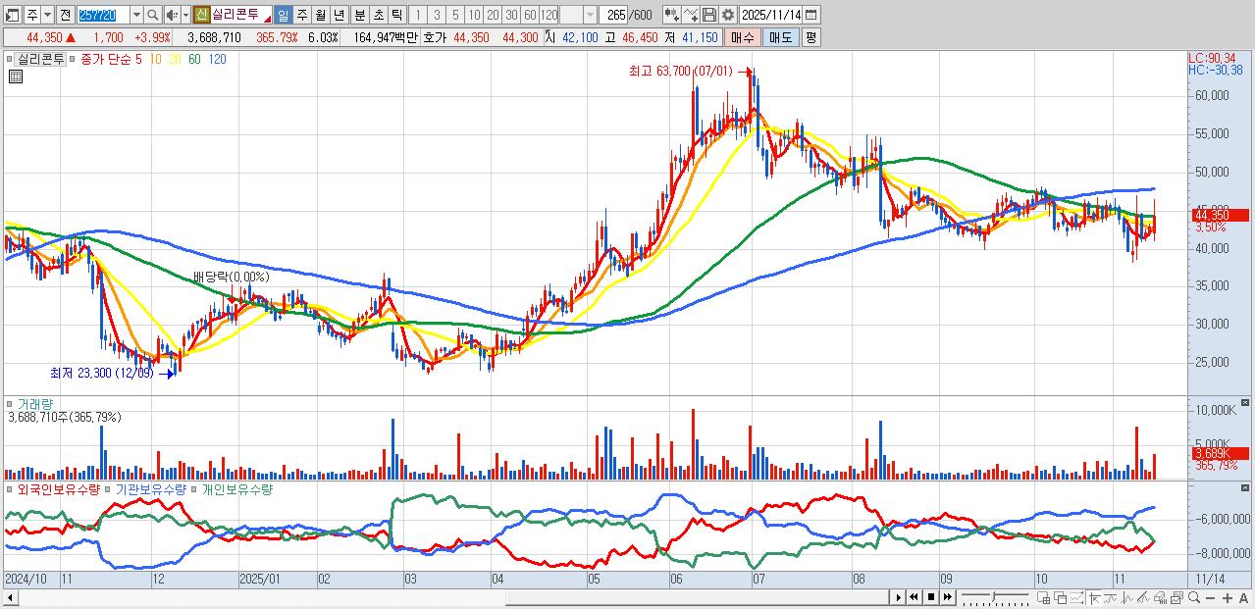Expand the 거래량 volume panel expander
The height and width of the screenshot is (609, 1255).
coord(8,403)
